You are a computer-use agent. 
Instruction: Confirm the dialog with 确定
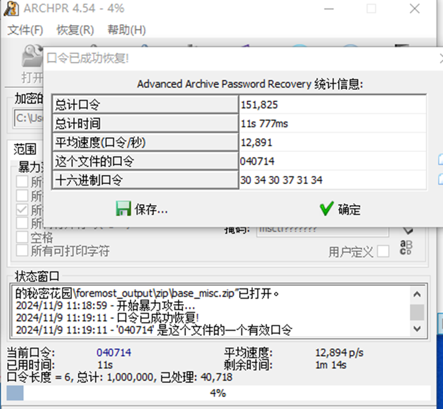tap(340, 209)
